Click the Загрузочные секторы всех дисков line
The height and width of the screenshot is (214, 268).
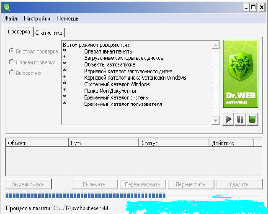pyautogui.click(x=124, y=58)
